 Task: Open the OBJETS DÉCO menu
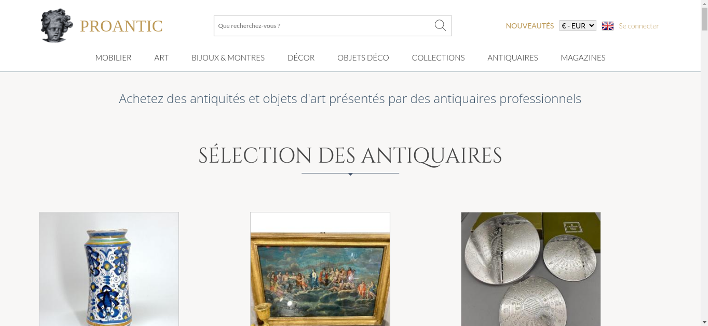(x=363, y=58)
